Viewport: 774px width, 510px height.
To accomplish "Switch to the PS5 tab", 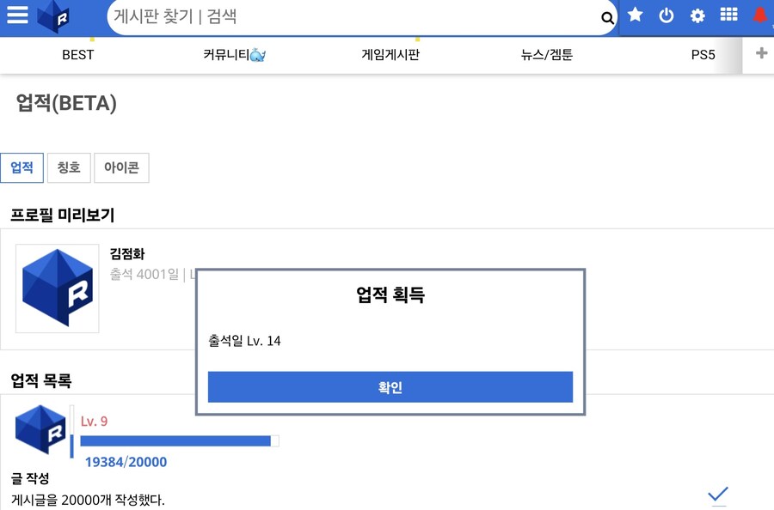I will pyautogui.click(x=703, y=55).
